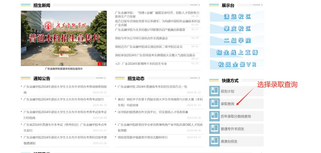Open 我校高等数学强基班开班仪式顺利举行

(x=143, y=137)
